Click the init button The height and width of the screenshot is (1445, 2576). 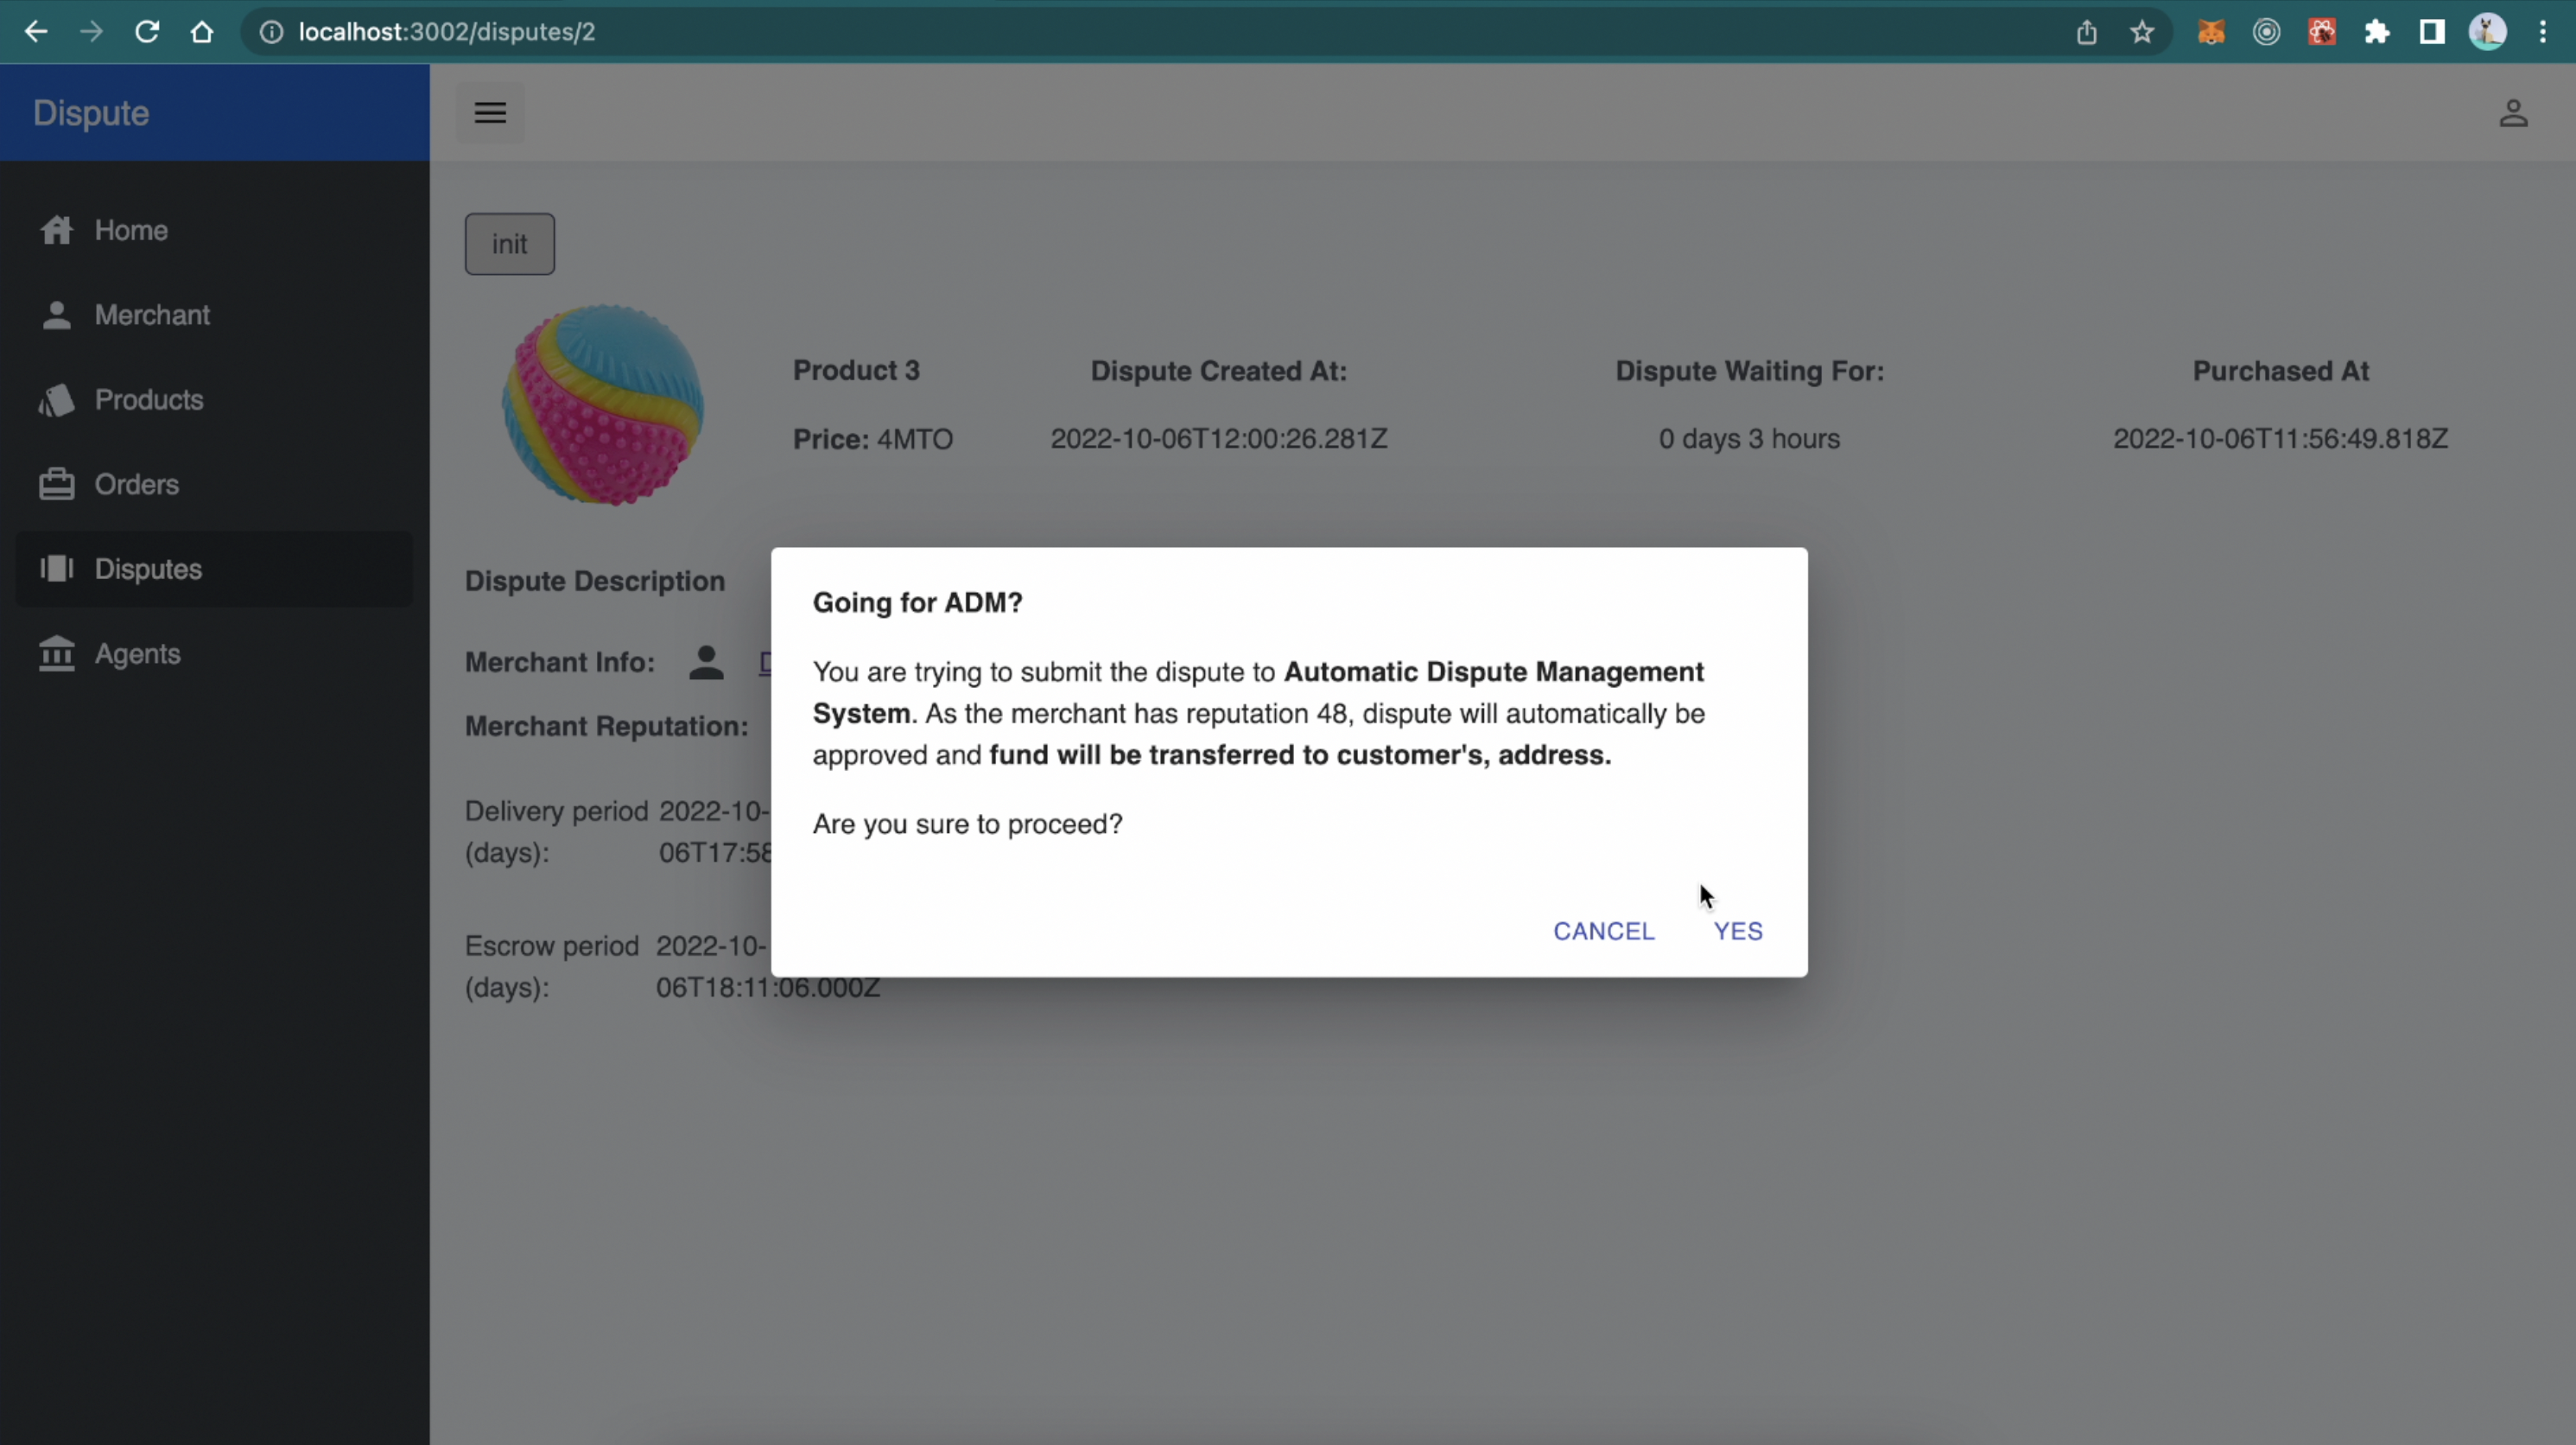[509, 245]
